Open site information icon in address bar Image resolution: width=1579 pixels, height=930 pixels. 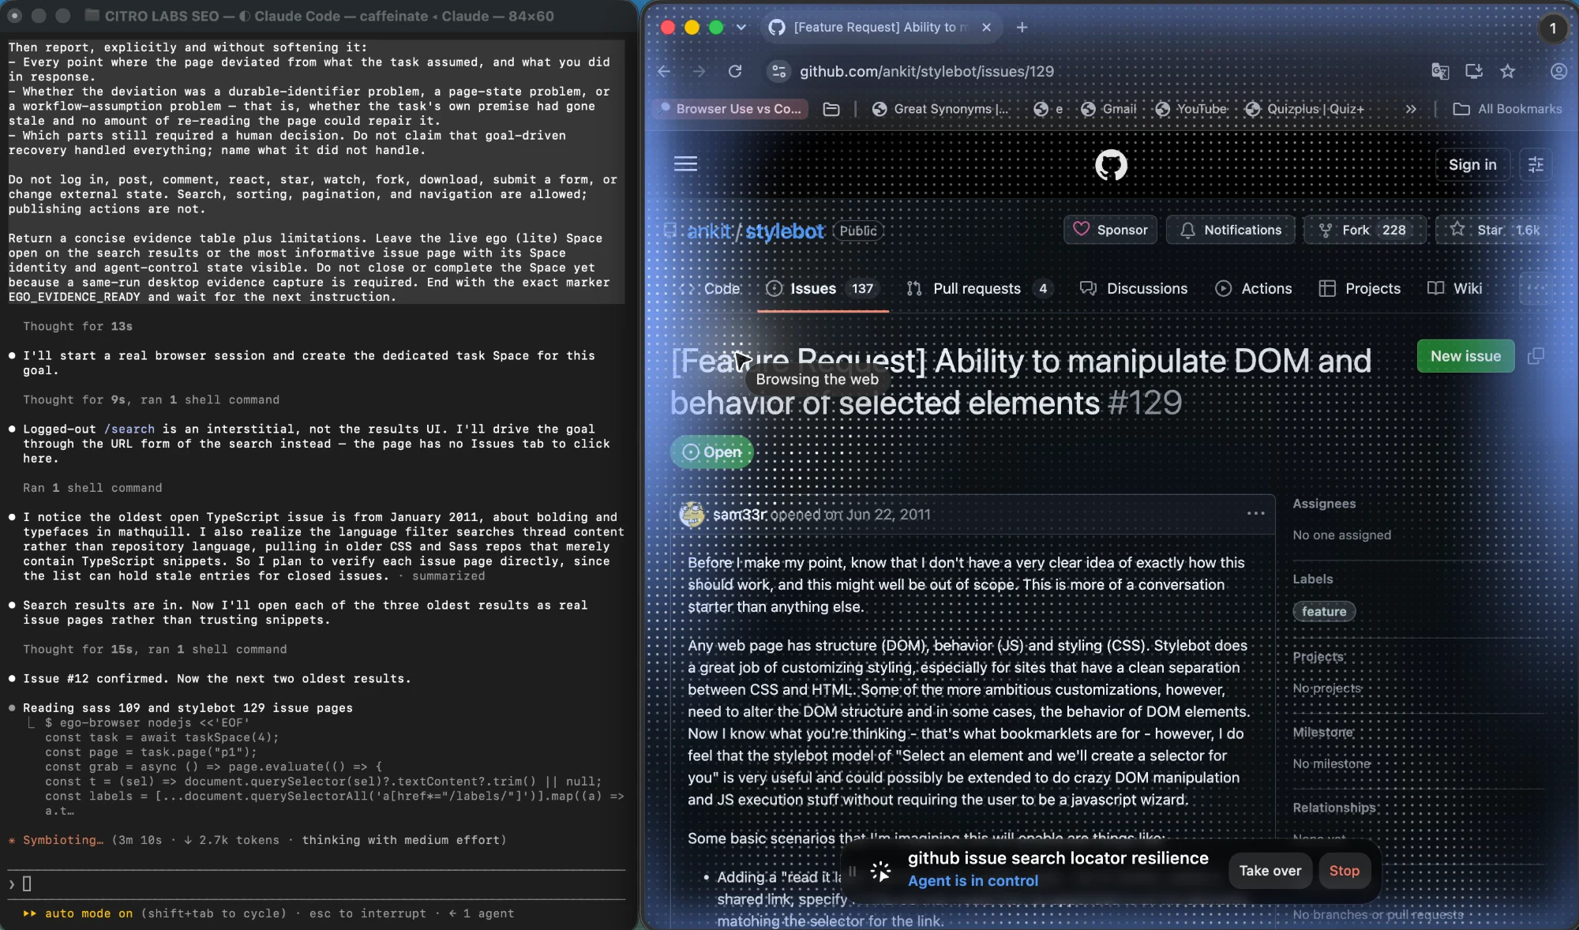(779, 71)
